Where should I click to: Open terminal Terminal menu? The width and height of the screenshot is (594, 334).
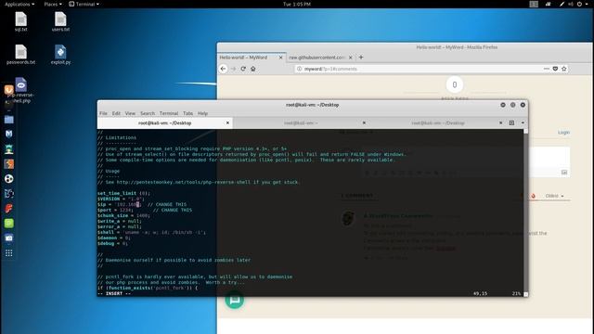pos(169,113)
